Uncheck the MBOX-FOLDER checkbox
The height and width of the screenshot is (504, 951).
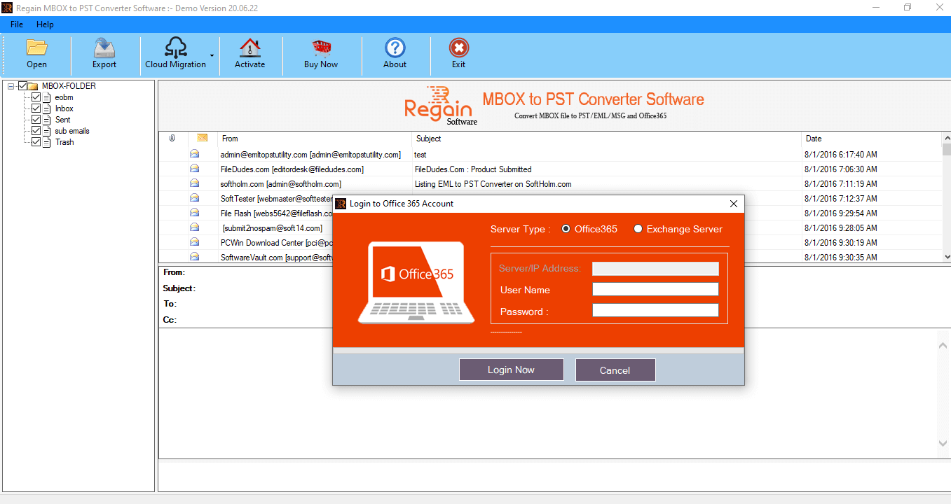pos(22,86)
